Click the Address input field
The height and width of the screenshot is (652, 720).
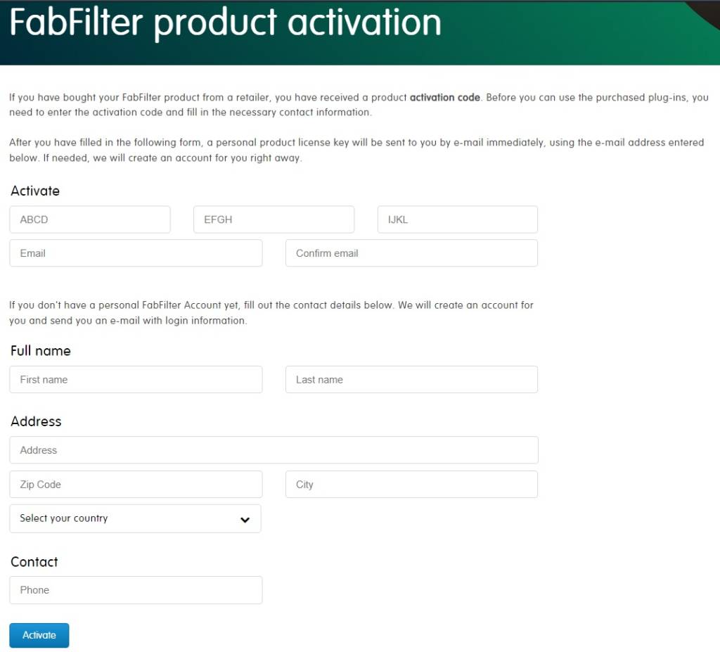[x=274, y=449]
